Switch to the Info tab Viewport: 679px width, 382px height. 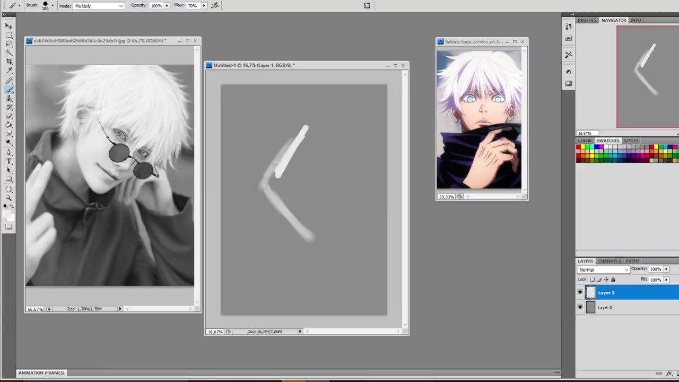point(636,20)
